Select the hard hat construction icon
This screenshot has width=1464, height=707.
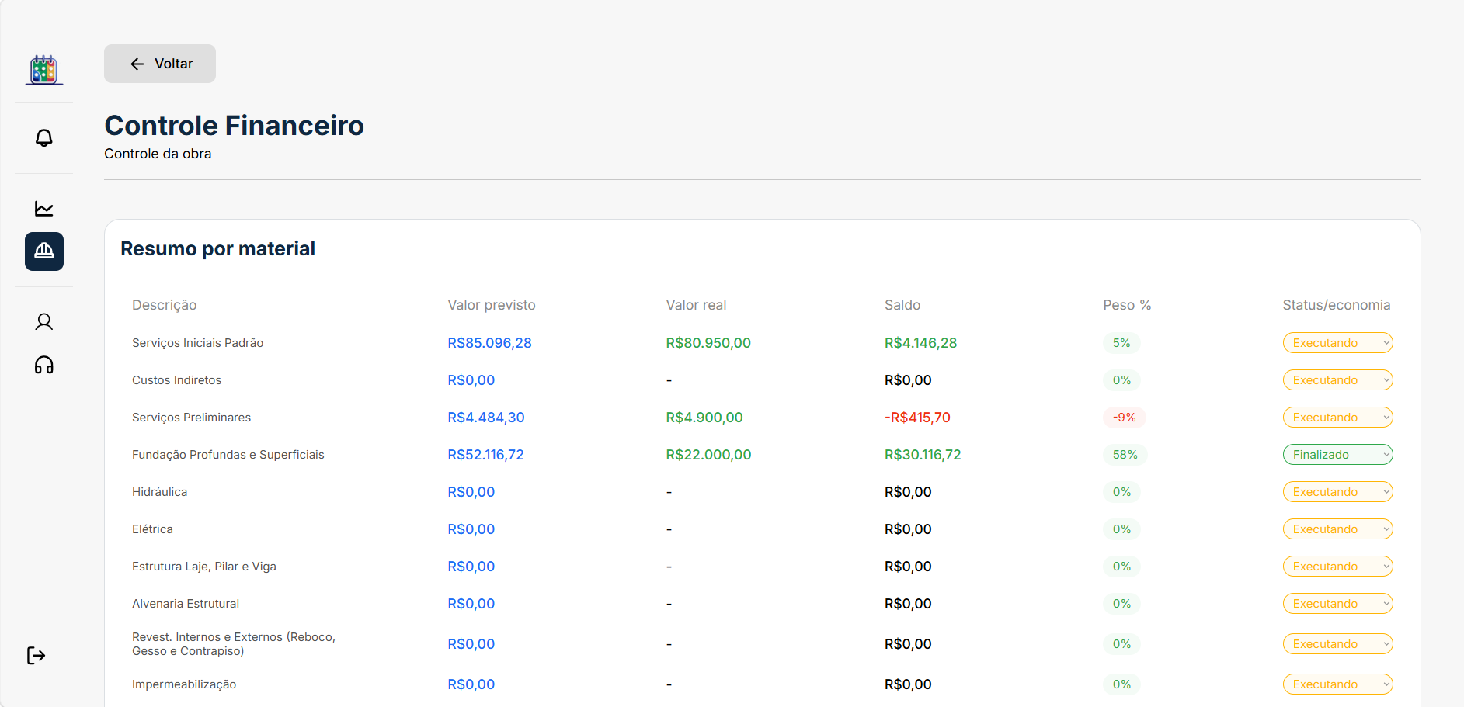pyautogui.click(x=44, y=251)
